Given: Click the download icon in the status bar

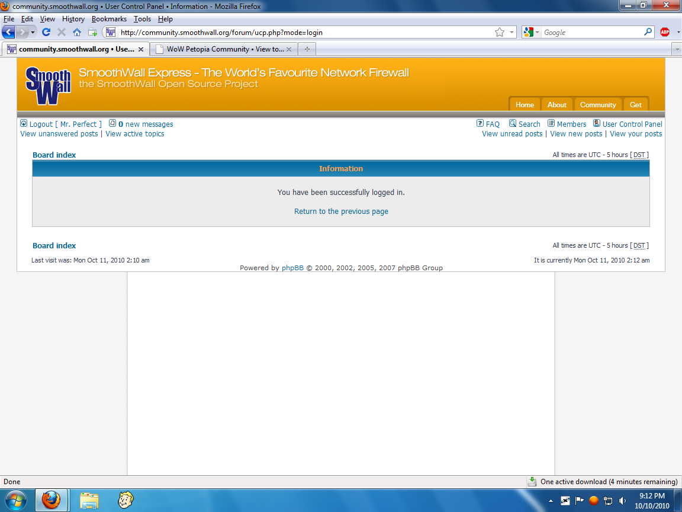Looking at the screenshot, I should tap(532, 482).
